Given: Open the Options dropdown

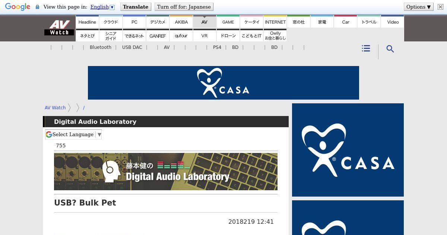Looking at the screenshot, I should 419,7.
